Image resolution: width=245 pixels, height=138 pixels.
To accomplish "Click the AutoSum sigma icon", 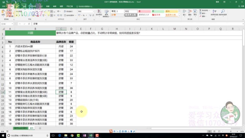I will pyautogui.click(x=200, y=10).
